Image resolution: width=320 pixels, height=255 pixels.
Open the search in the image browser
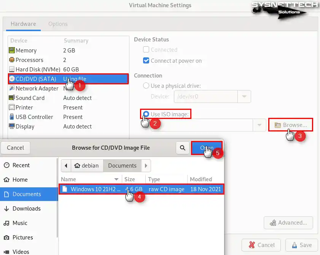182,148
